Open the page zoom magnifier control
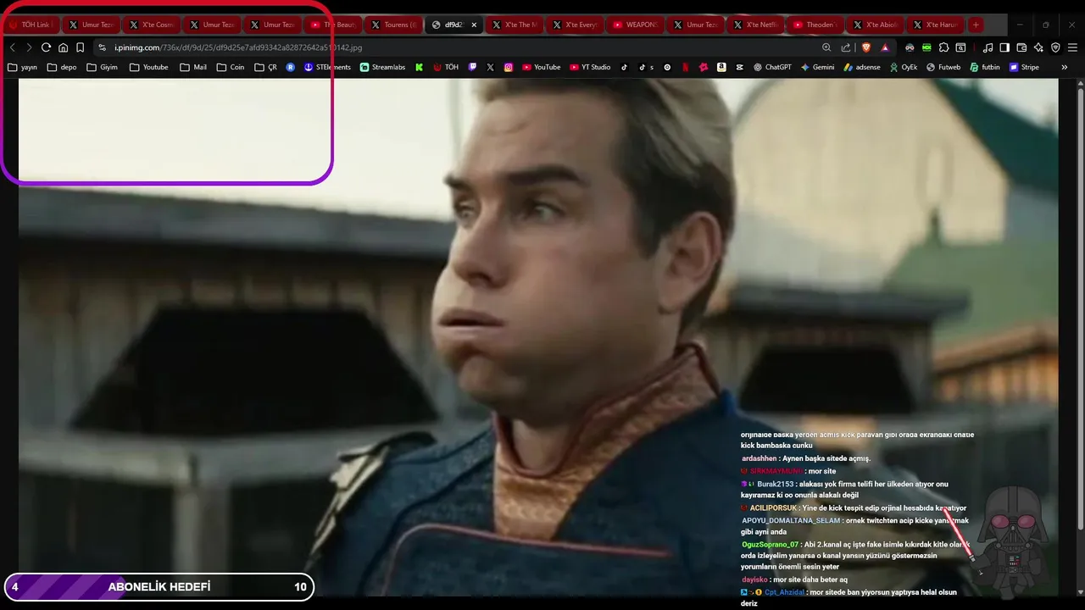 click(x=826, y=47)
